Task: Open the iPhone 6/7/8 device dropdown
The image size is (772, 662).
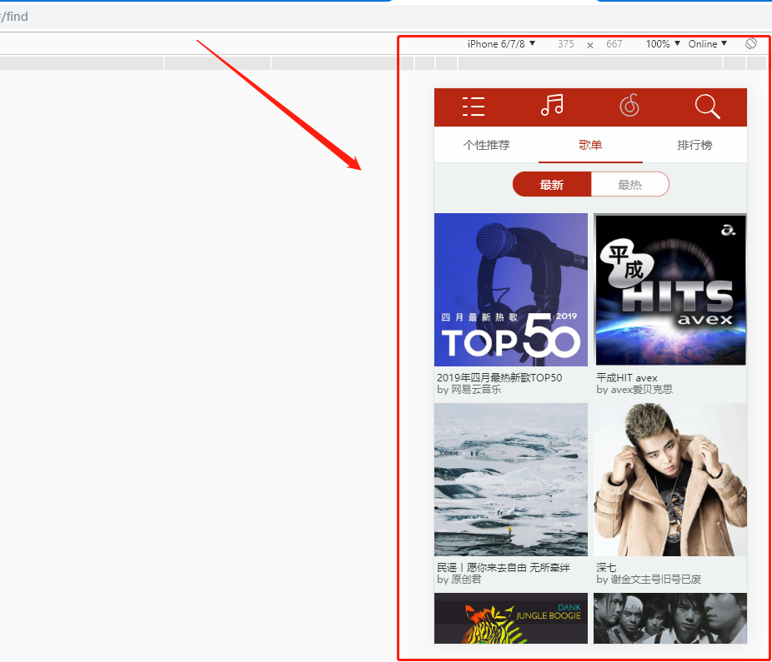Action: 501,44
